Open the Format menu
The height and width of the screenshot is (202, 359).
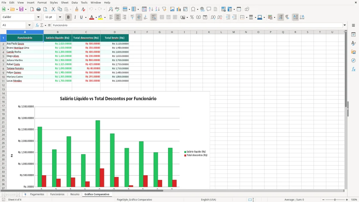click(x=42, y=2)
